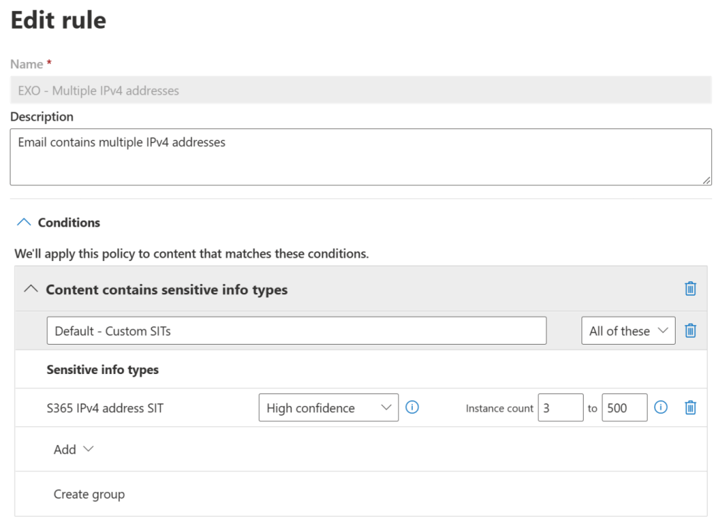Collapse the Conditions section chevron
The image size is (714, 526).
tap(24, 223)
